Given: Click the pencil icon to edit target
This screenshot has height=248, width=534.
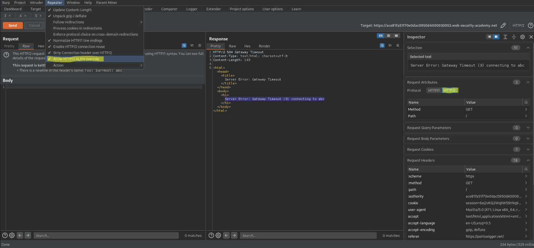Looking at the screenshot, I should pyautogui.click(x=503, y=25).
